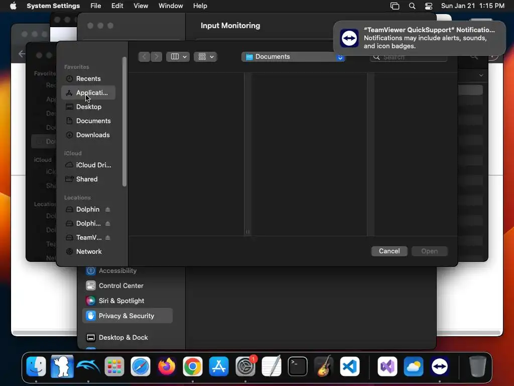The image size is (514, 386).
Task: Open Accessibility in System Settings sidebar
Action: [127, 271]
